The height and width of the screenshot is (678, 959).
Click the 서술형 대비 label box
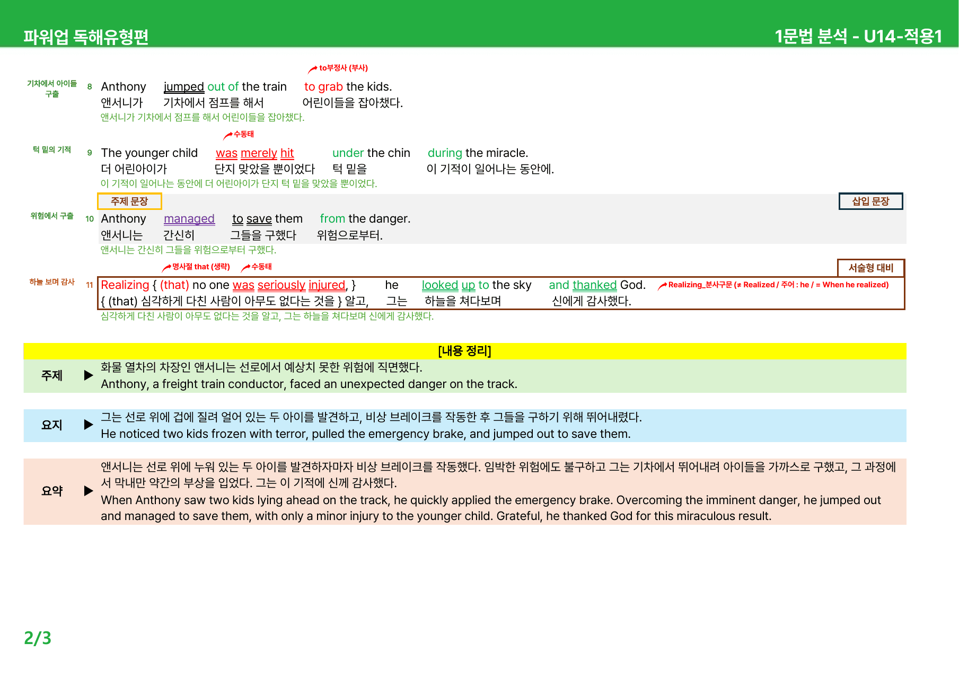coord(870,268)
